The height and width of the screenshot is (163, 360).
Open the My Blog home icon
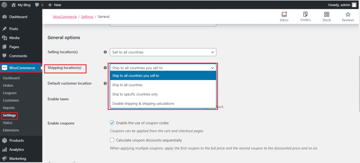click(x=14, y=5)
